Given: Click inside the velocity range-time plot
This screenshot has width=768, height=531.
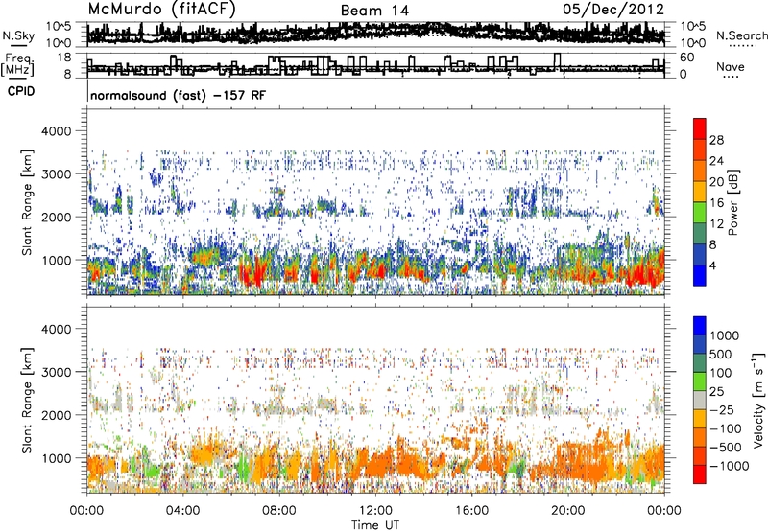Looking at the screenshot, I should pos(375,400).
